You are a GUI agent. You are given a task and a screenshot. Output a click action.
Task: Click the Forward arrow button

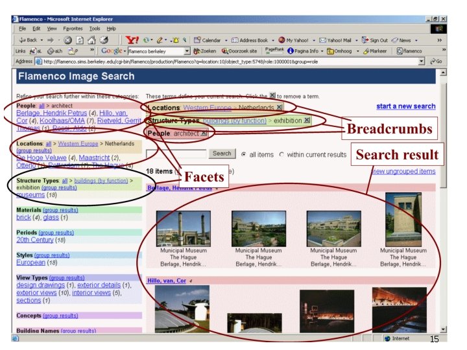pos(51,40)
